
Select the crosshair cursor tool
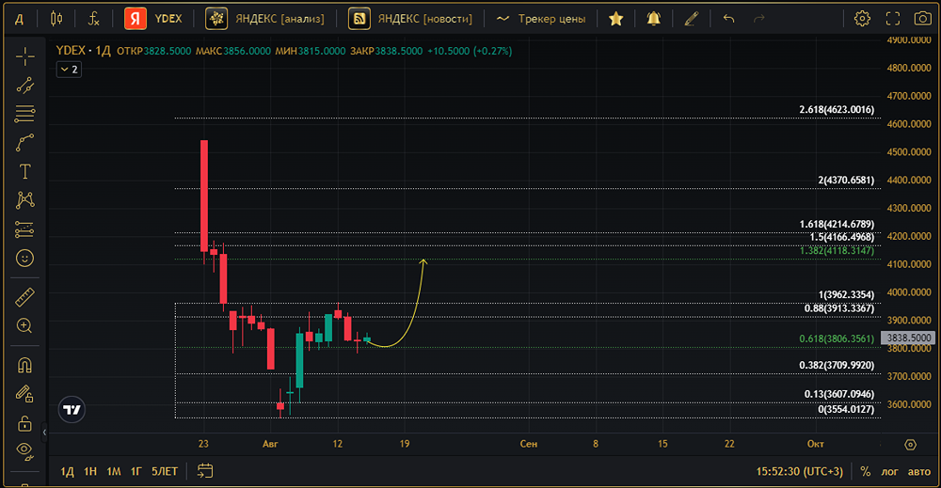pos(24,57)
